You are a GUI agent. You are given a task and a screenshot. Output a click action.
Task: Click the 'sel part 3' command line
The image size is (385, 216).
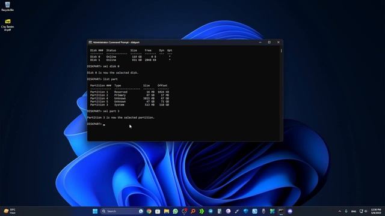click(x=103, y=111)
